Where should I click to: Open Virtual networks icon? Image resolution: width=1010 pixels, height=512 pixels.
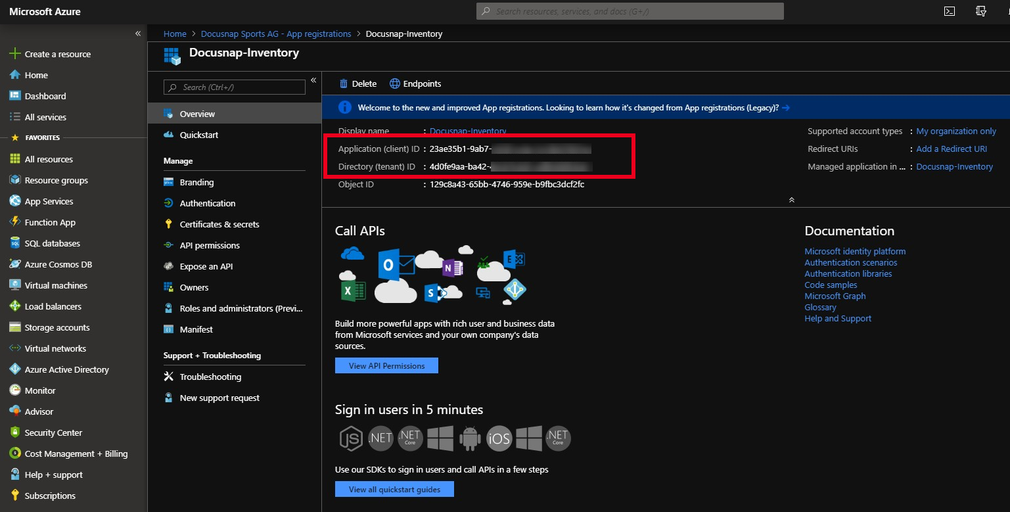point(14,348)
